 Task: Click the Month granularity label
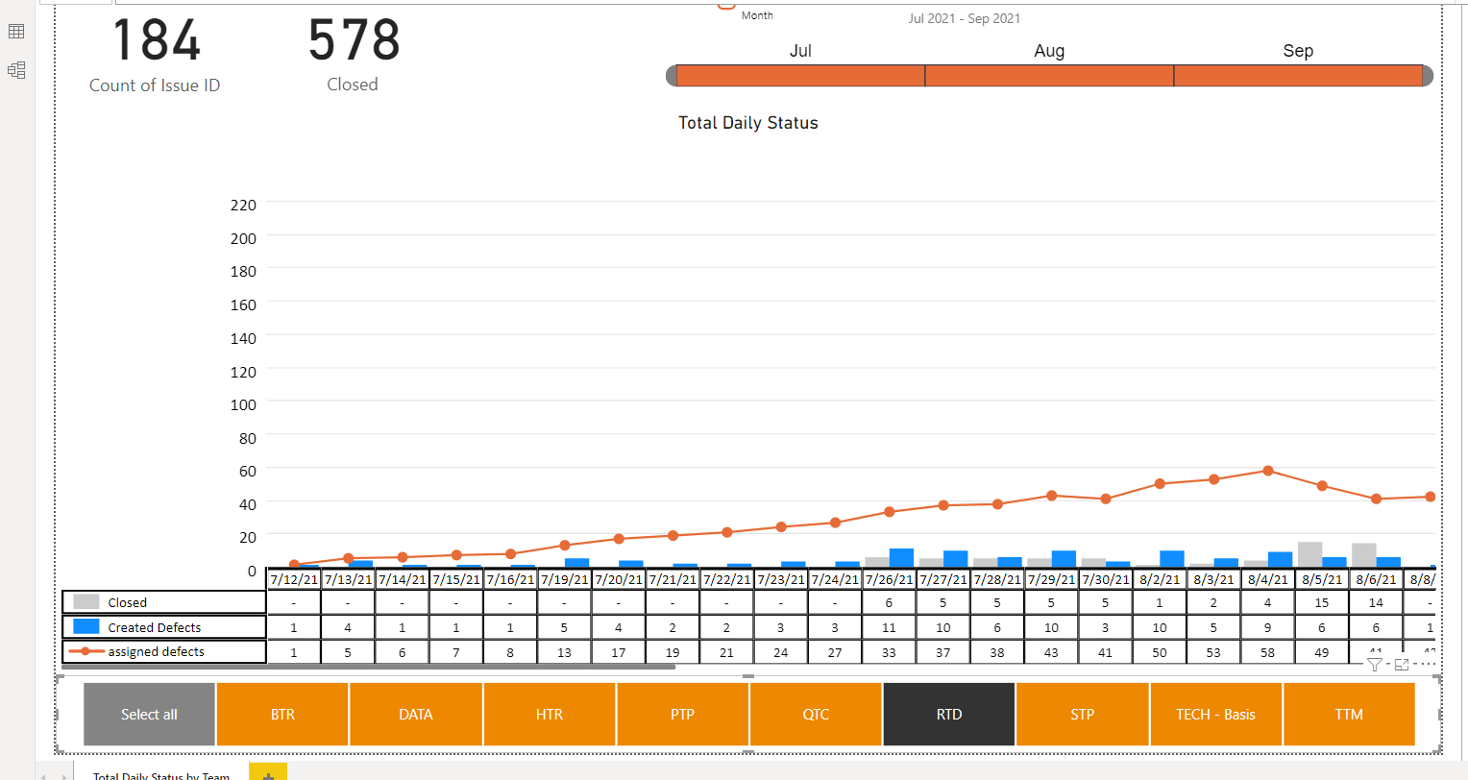tap(757, 15)
